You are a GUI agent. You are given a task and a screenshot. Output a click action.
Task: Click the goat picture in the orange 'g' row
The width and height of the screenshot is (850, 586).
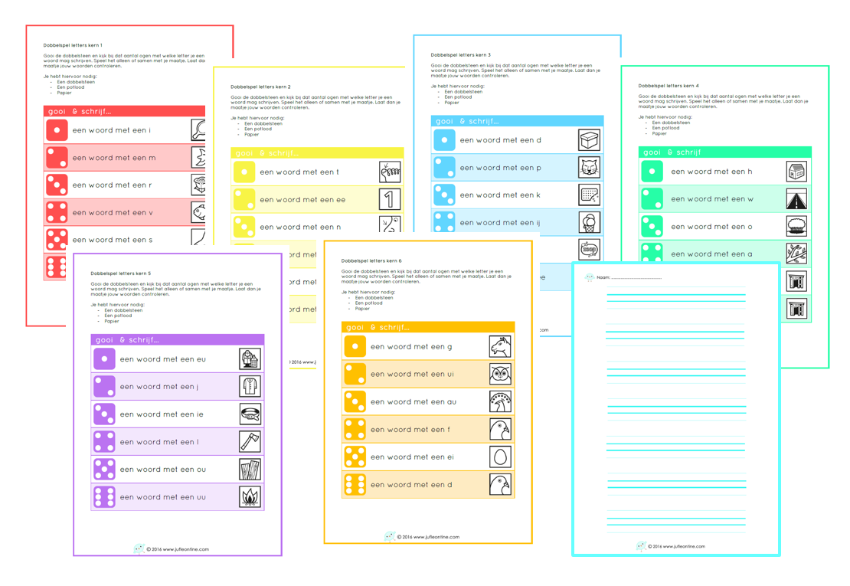(500, 346)
